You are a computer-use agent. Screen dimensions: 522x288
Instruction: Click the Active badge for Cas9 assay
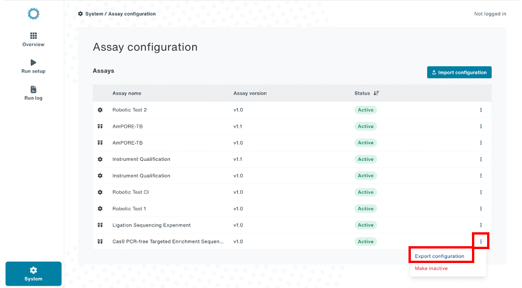coord(365,242)
